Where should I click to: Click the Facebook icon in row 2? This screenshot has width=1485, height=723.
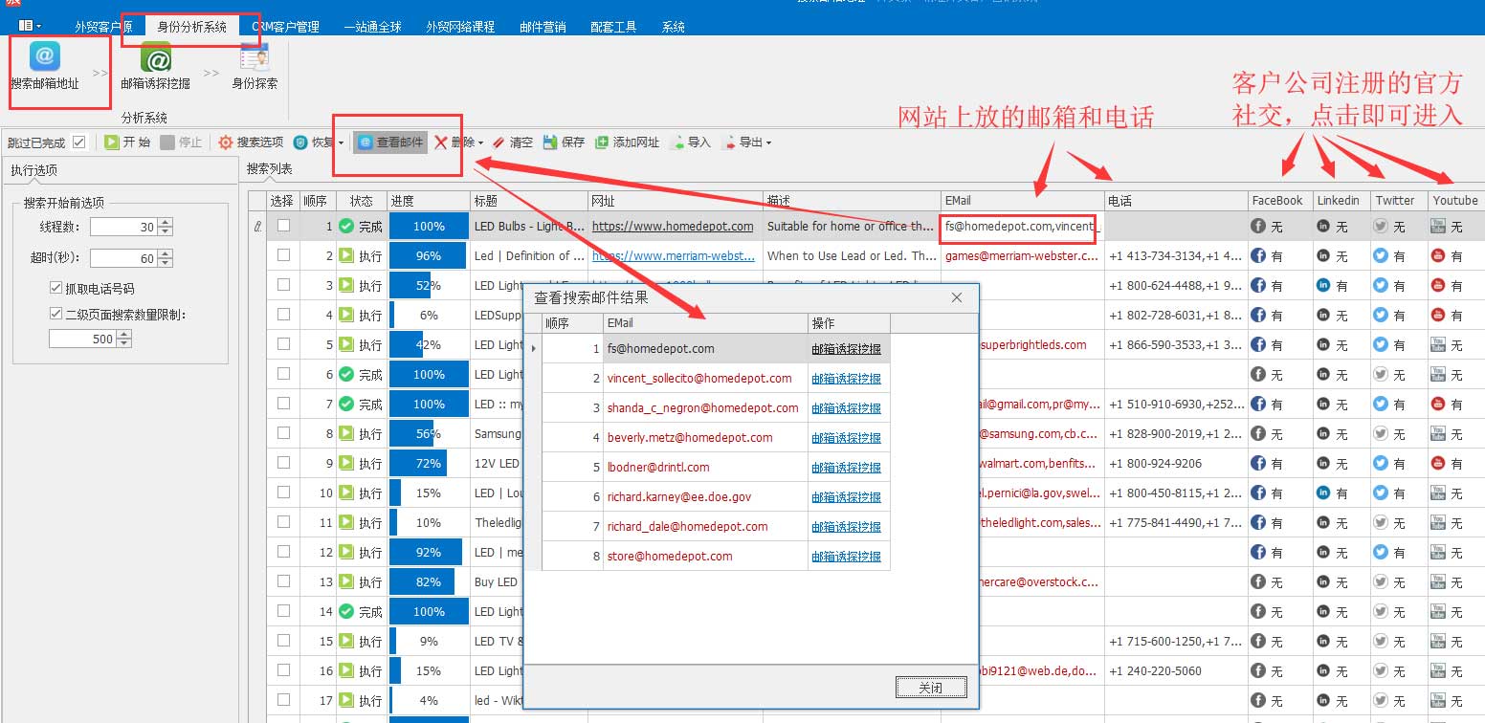pos(1259,256)
